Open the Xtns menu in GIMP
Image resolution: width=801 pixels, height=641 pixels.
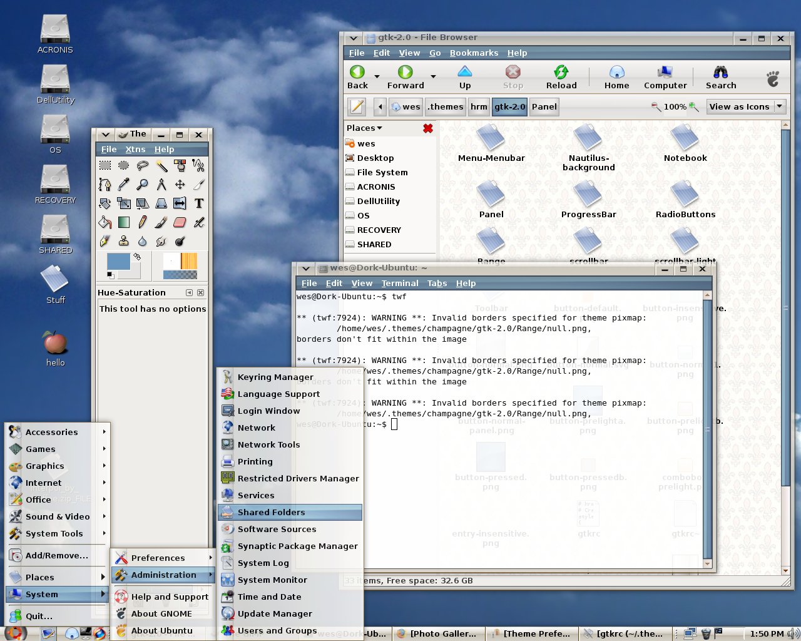tap(135, 150)
